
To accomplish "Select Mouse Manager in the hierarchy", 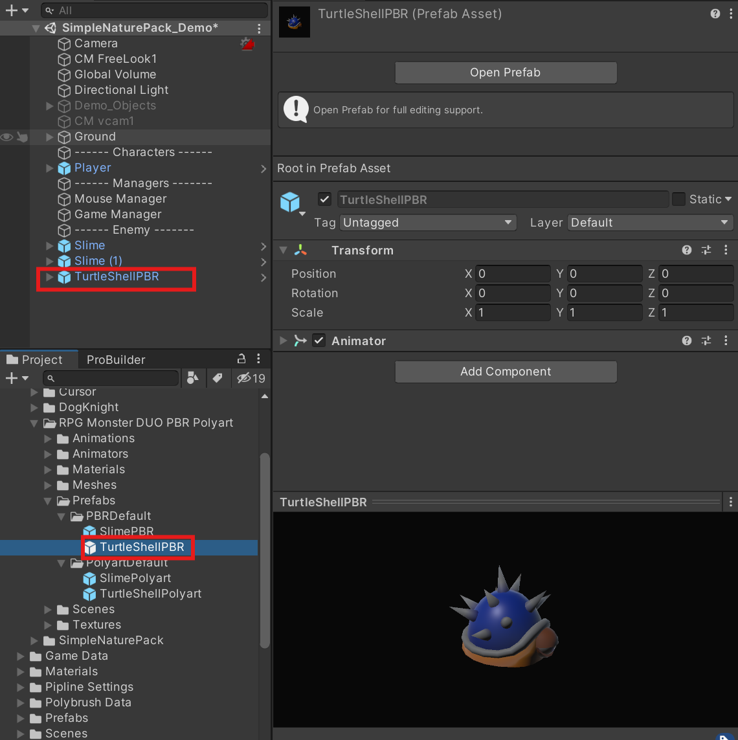I will 120,199.
